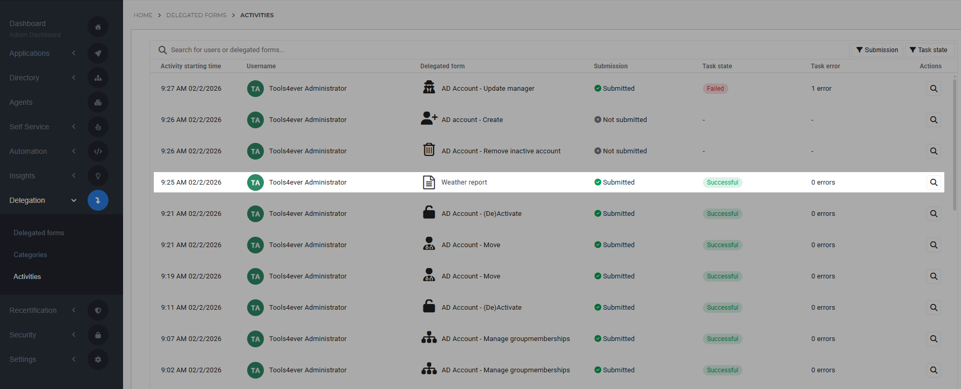Click the Username column header
The width and height of the screenshot is (961, 389).
[261, 66]
